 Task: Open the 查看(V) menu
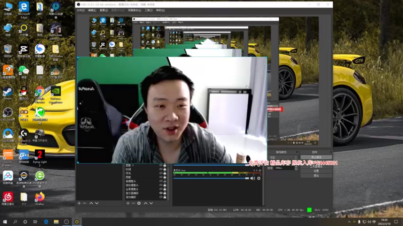(104, 10)
